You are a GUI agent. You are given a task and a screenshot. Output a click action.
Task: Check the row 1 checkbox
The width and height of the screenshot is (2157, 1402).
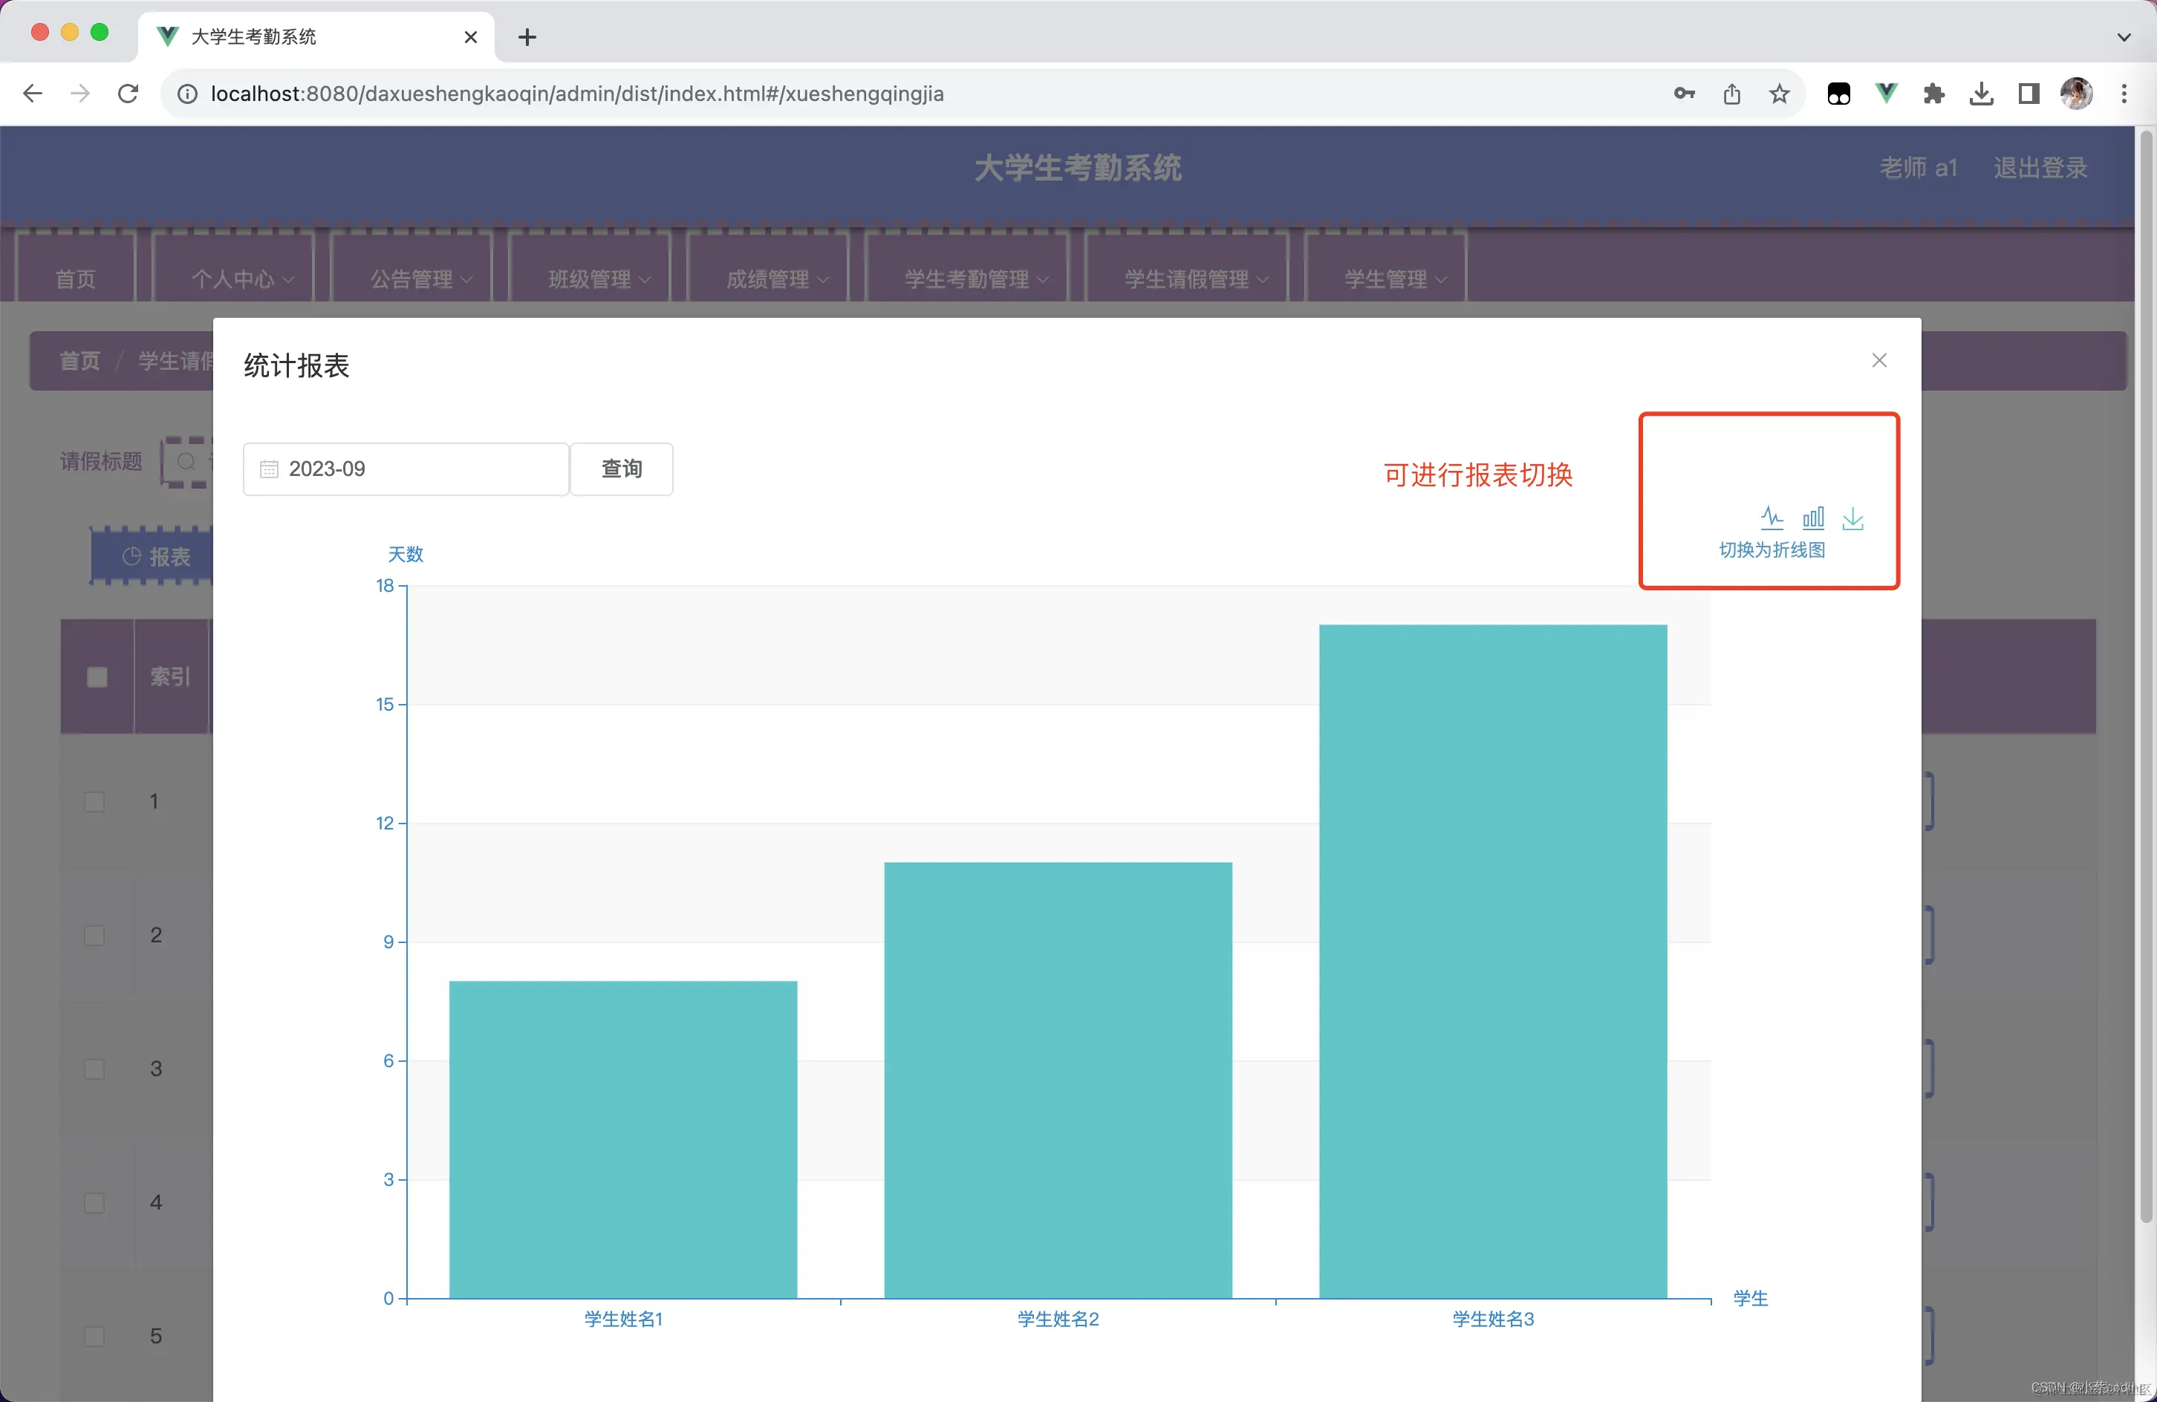[x=94, y=802]
